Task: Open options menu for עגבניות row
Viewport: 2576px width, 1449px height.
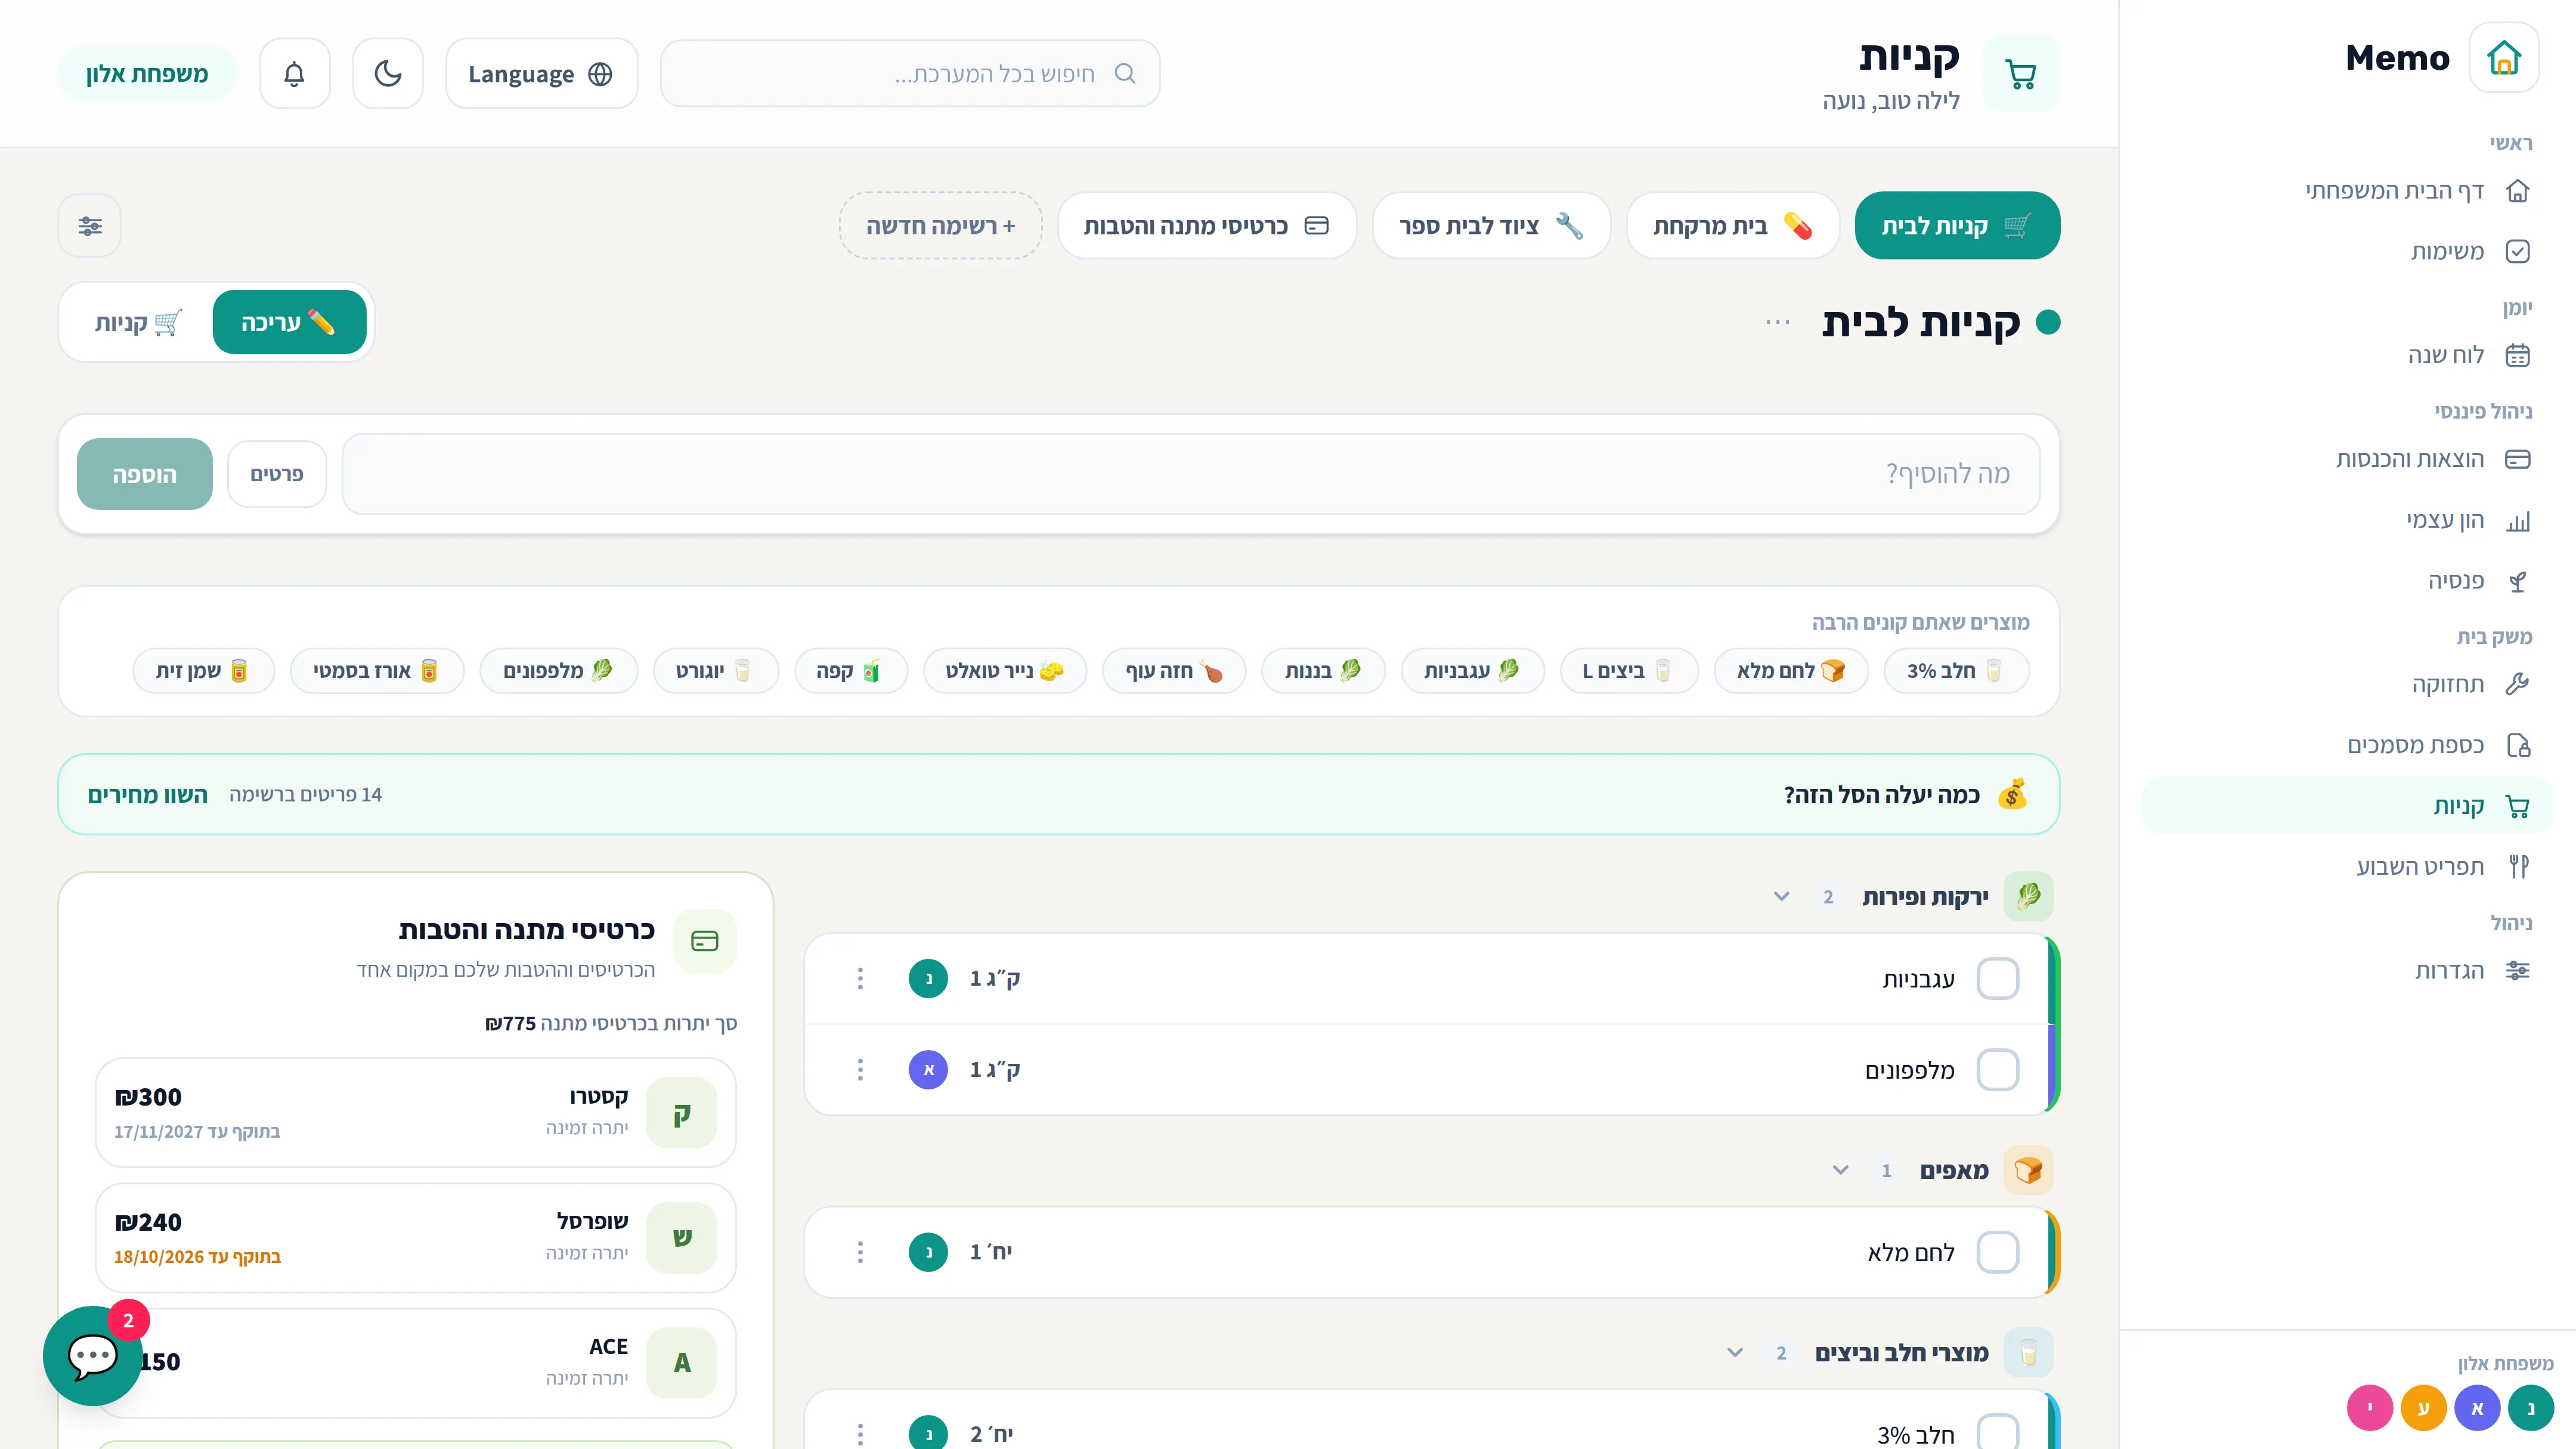Action: [x=860, y=978]
